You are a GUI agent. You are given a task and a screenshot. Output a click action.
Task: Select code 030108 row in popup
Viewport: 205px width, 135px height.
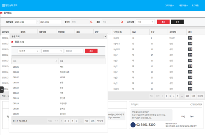click(x=58, y=83)
